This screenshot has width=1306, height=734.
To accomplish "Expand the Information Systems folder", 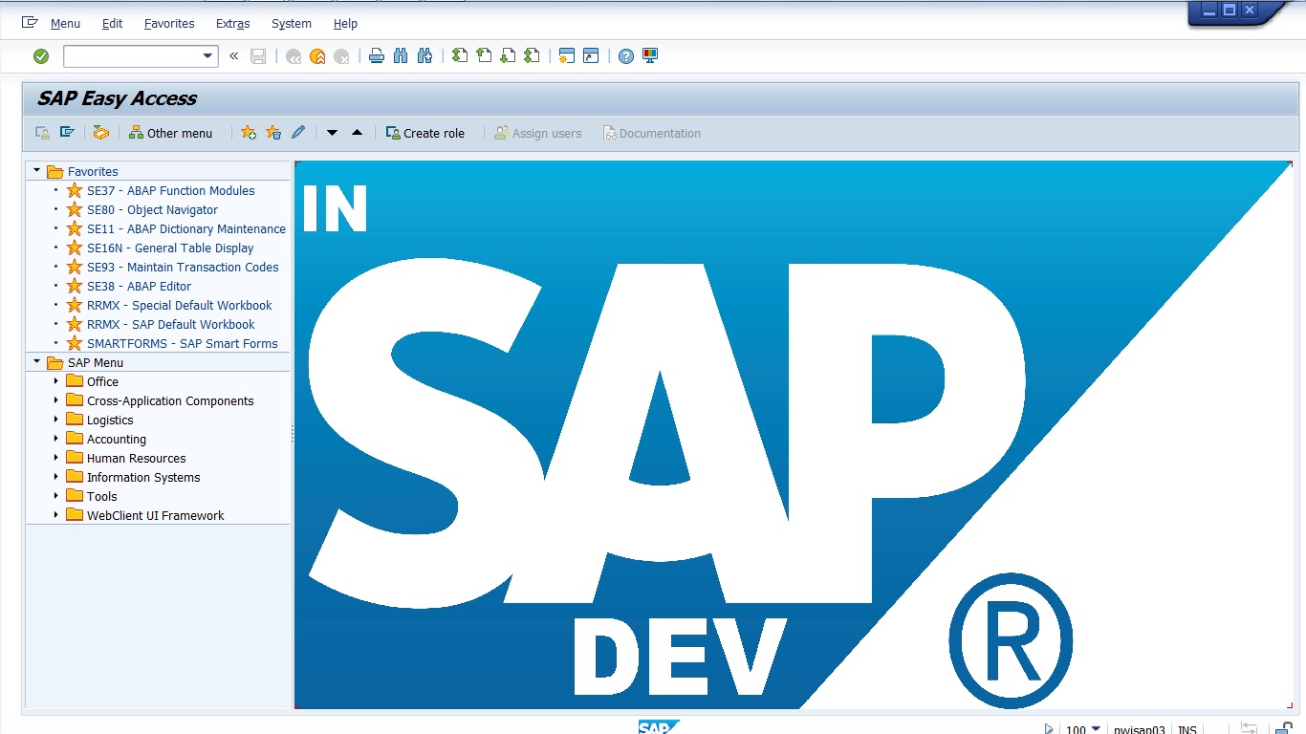I will (56, 477).
